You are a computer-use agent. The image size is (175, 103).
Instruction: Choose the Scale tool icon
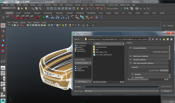click(x=3, y=51)
